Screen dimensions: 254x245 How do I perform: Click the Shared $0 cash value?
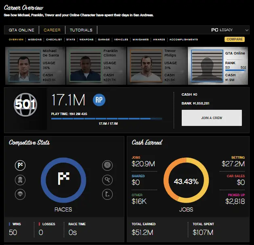coord(136,182)
